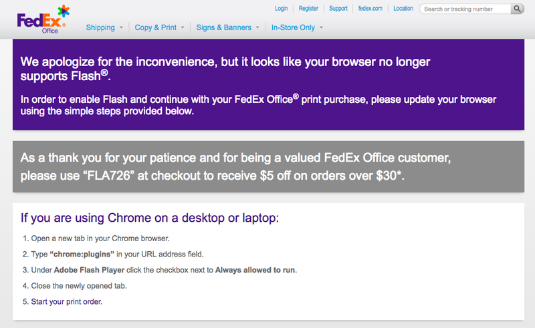Choose the Shipping menu label
The height and width of the screenshot is (328, 535).
(100, 28)
